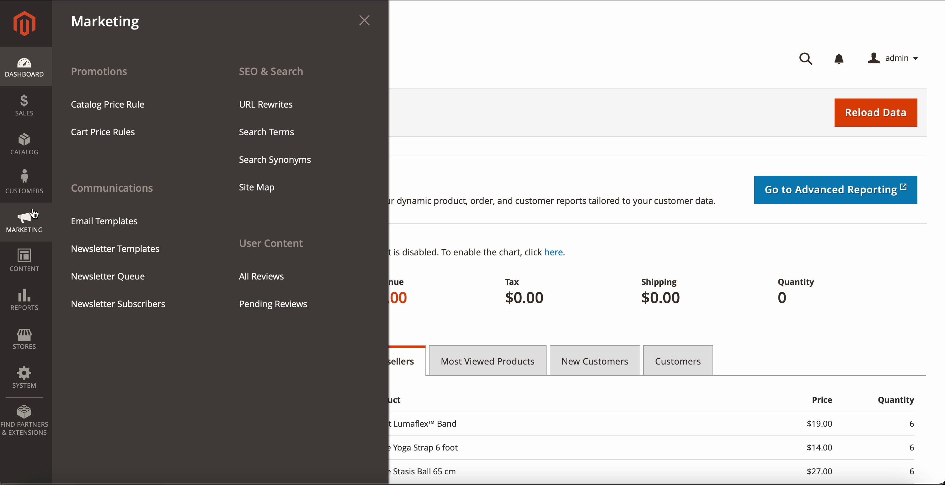945x485 pixels.
Task: Open the Catalog sidebar icon
Action: (24, 144)
